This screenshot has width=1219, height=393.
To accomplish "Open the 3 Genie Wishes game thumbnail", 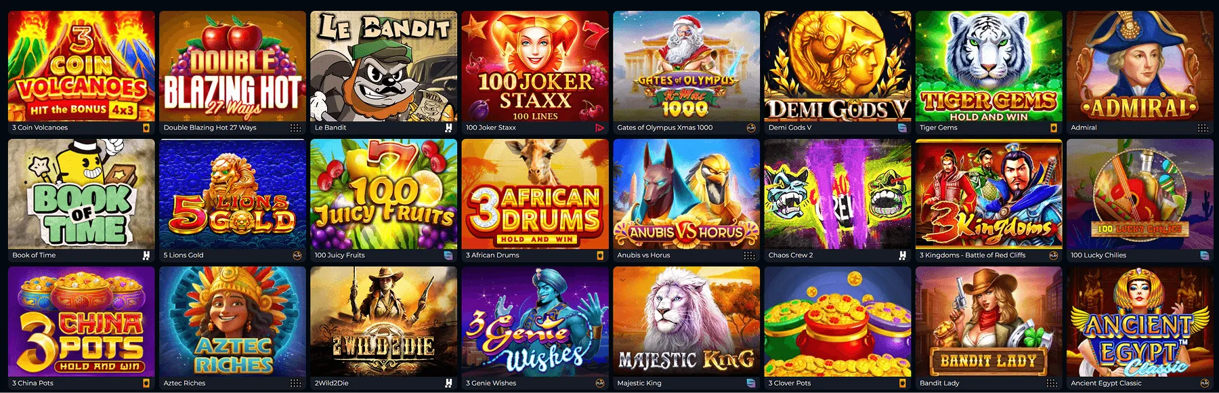I will pos(535,322).
